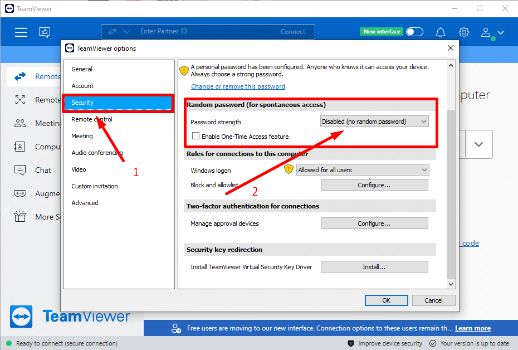Click scroll up arrow in options panel
The height and width of the screenshot is (350, 518).
451,65
